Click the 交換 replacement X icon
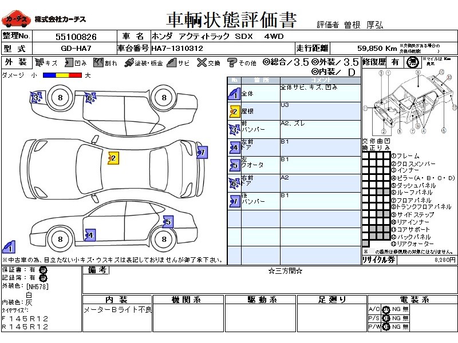The image size is (458, 343). coord(202,63)
